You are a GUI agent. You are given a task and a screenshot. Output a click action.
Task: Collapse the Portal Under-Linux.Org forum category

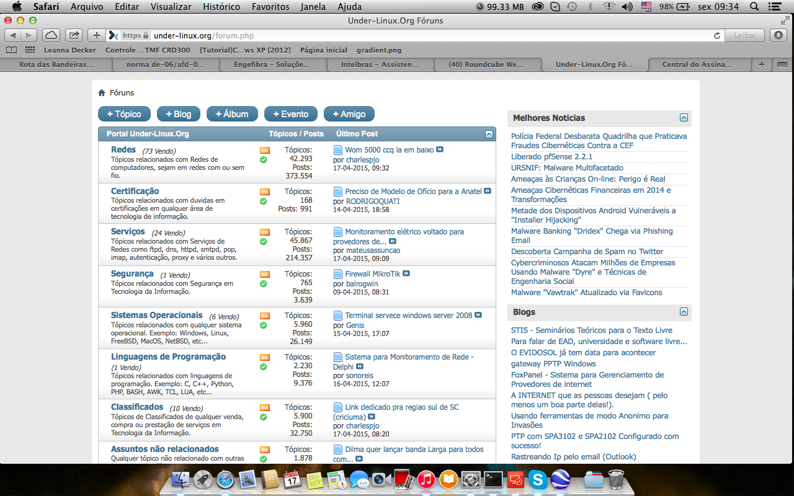[x=489, y=134]
